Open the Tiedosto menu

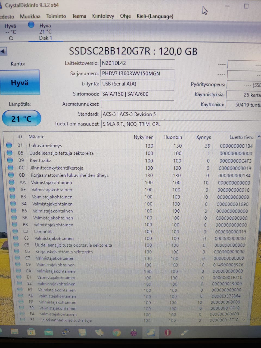coord(7,17)
